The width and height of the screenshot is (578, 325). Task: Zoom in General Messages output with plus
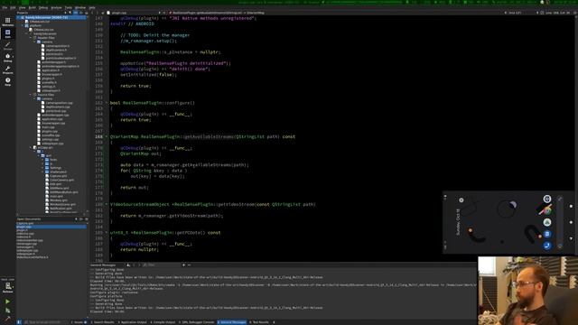point(183,265)
